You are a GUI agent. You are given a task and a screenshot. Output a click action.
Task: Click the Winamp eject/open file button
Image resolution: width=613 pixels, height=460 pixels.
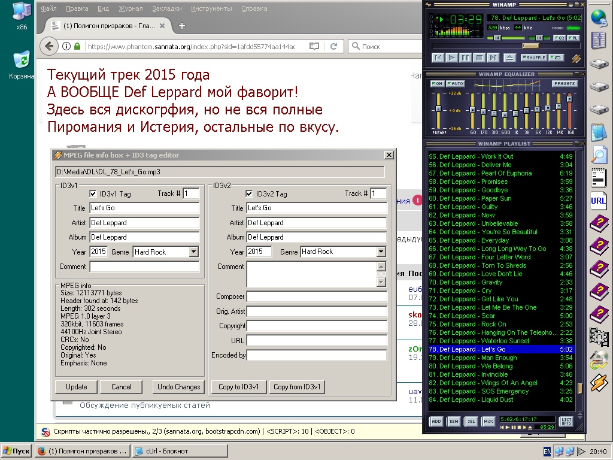[509, 58]
